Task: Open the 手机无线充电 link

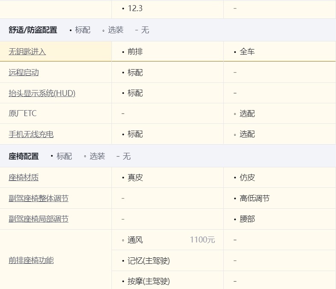Action: tap(31, 134)
